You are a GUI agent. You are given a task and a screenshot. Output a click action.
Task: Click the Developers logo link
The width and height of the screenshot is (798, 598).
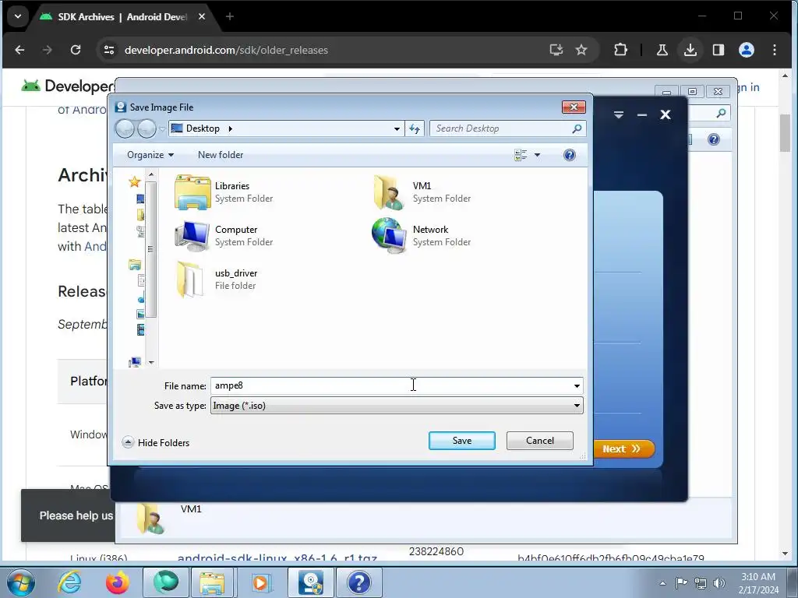[x=67, y=86]
